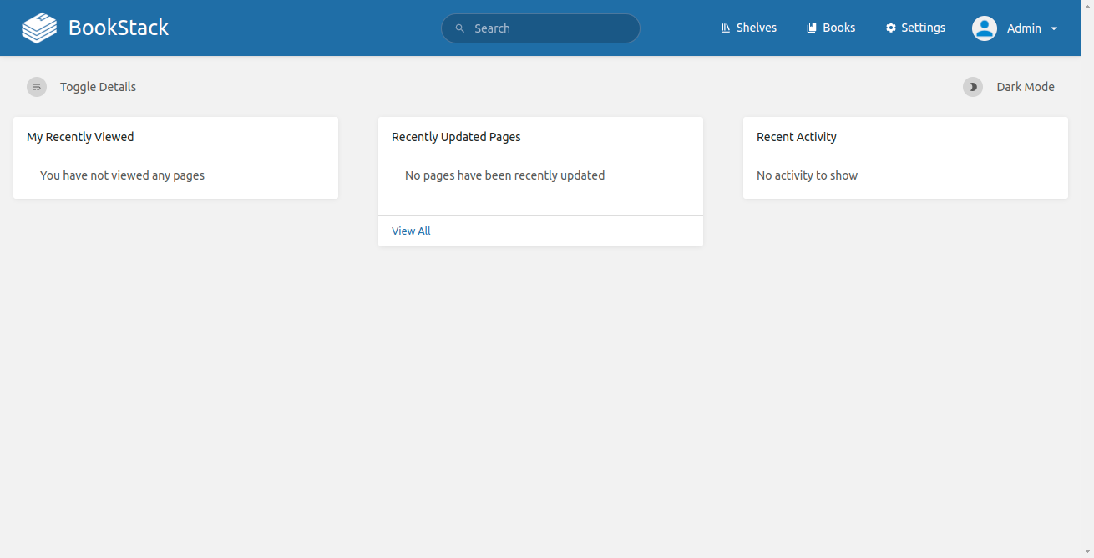Viewport: 1094px width, 558px height.
Task: Click the Toggle Details icon
Action: (37, 87)
